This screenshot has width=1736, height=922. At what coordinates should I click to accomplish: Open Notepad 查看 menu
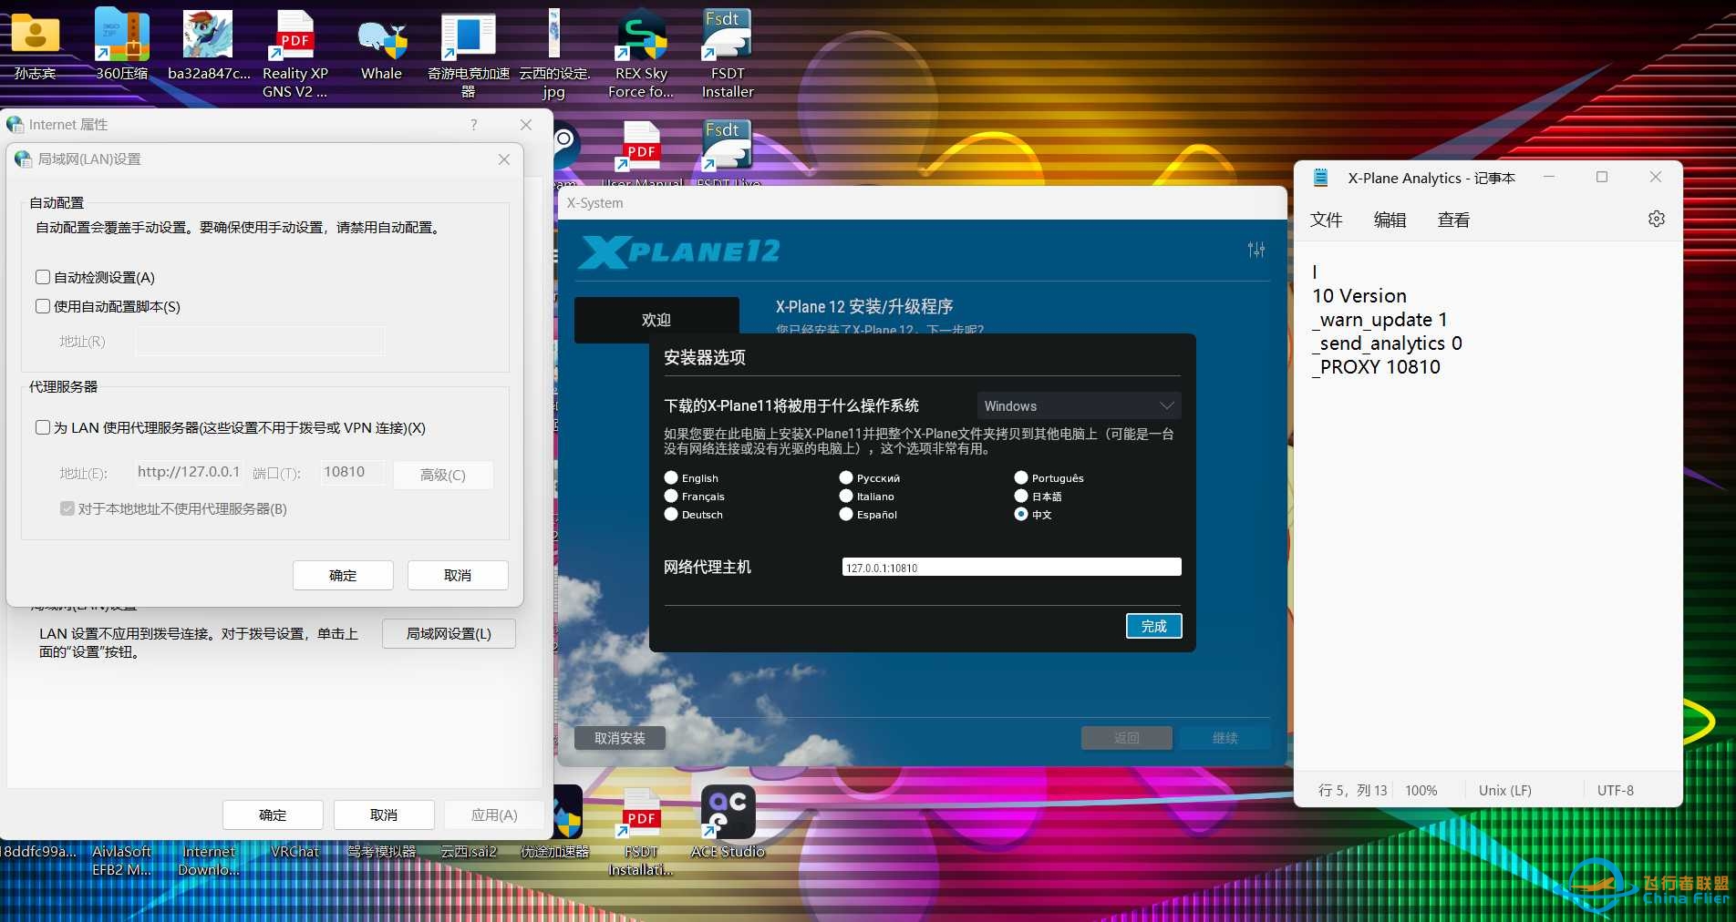(1453, 220)
